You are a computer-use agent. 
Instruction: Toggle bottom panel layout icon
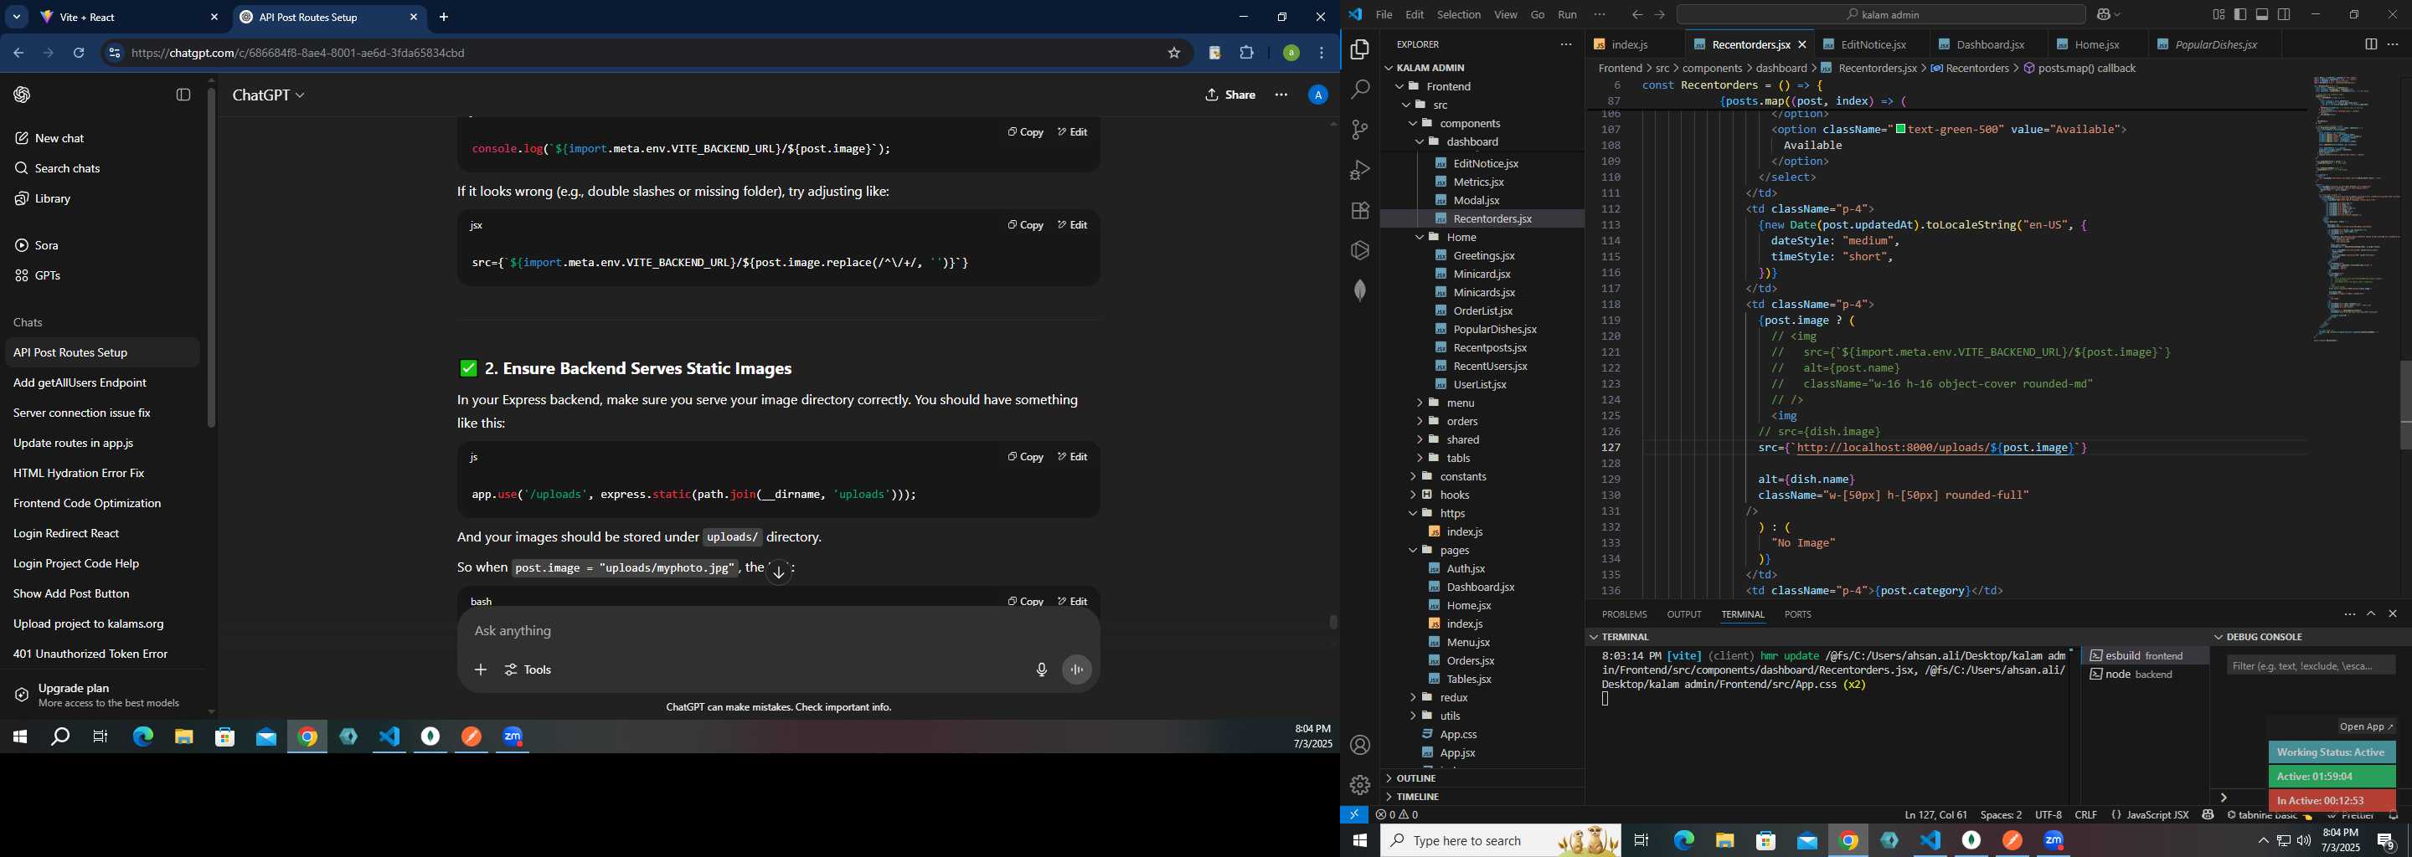[x=2262, y=14]
